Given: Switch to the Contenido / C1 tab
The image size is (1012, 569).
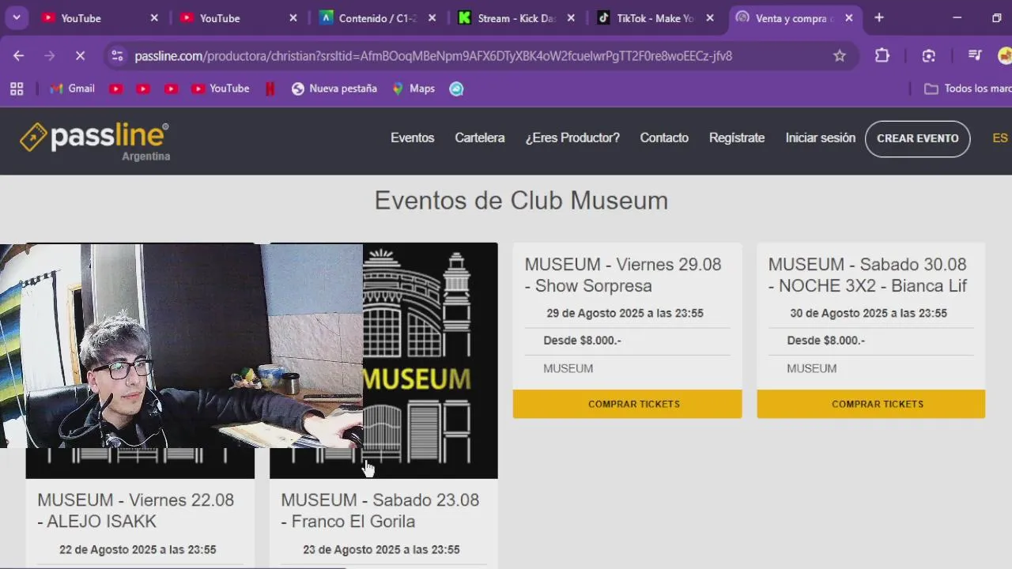Looking at the screenshot, I should (x=379, y=18).
